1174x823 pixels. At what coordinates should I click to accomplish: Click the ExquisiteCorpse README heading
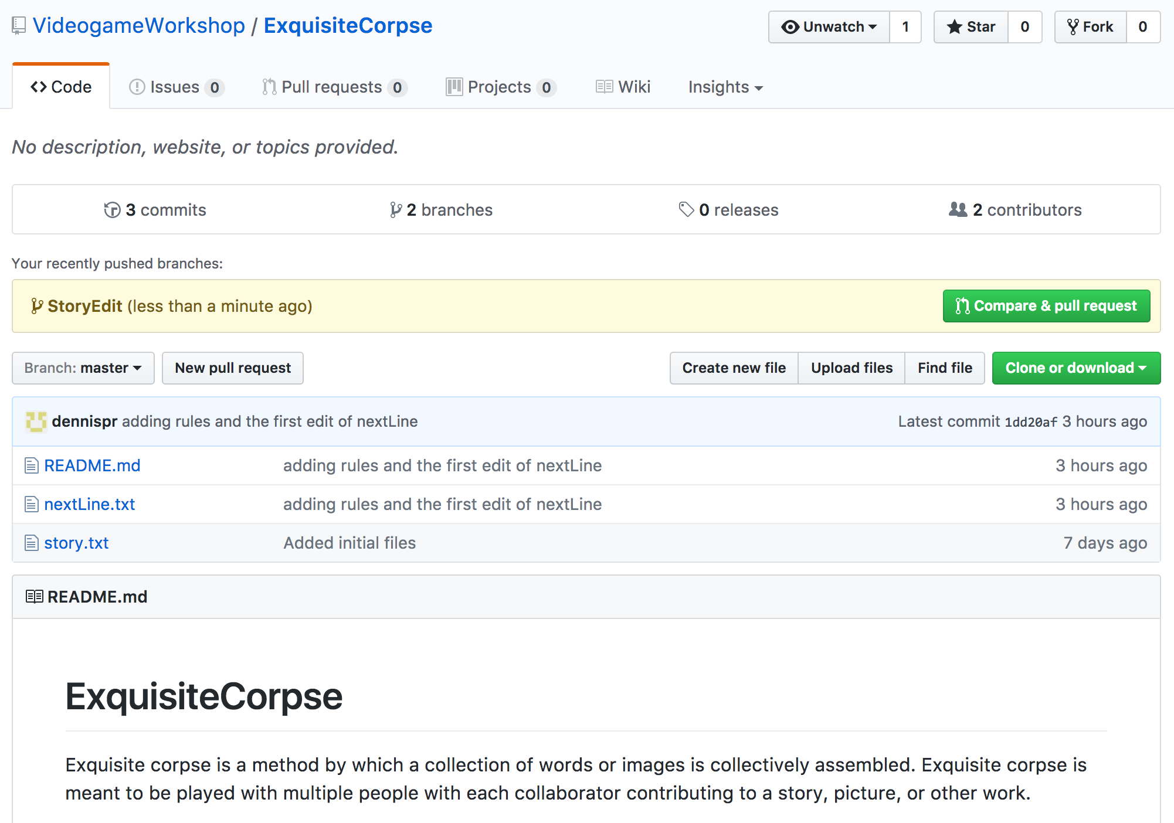(x=204, y=696)
